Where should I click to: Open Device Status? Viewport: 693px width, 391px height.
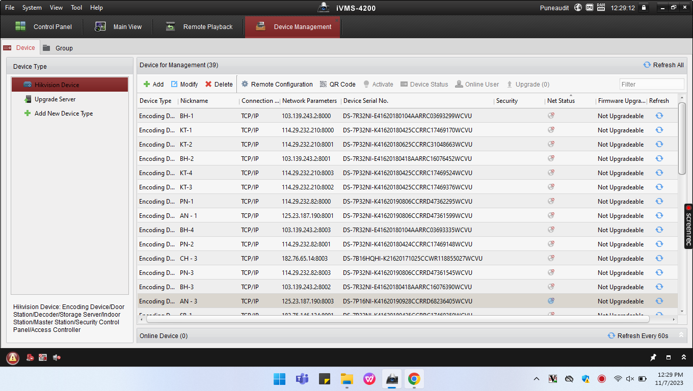(x=424, y=85)
